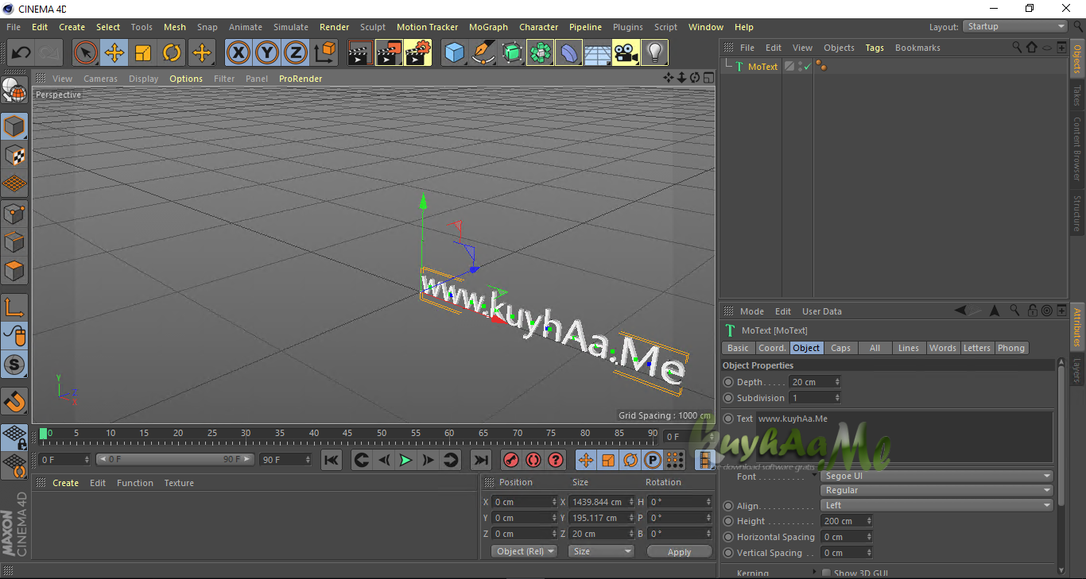Click the Undo arrow icon
1086x579 pixels.
point(21,53)
